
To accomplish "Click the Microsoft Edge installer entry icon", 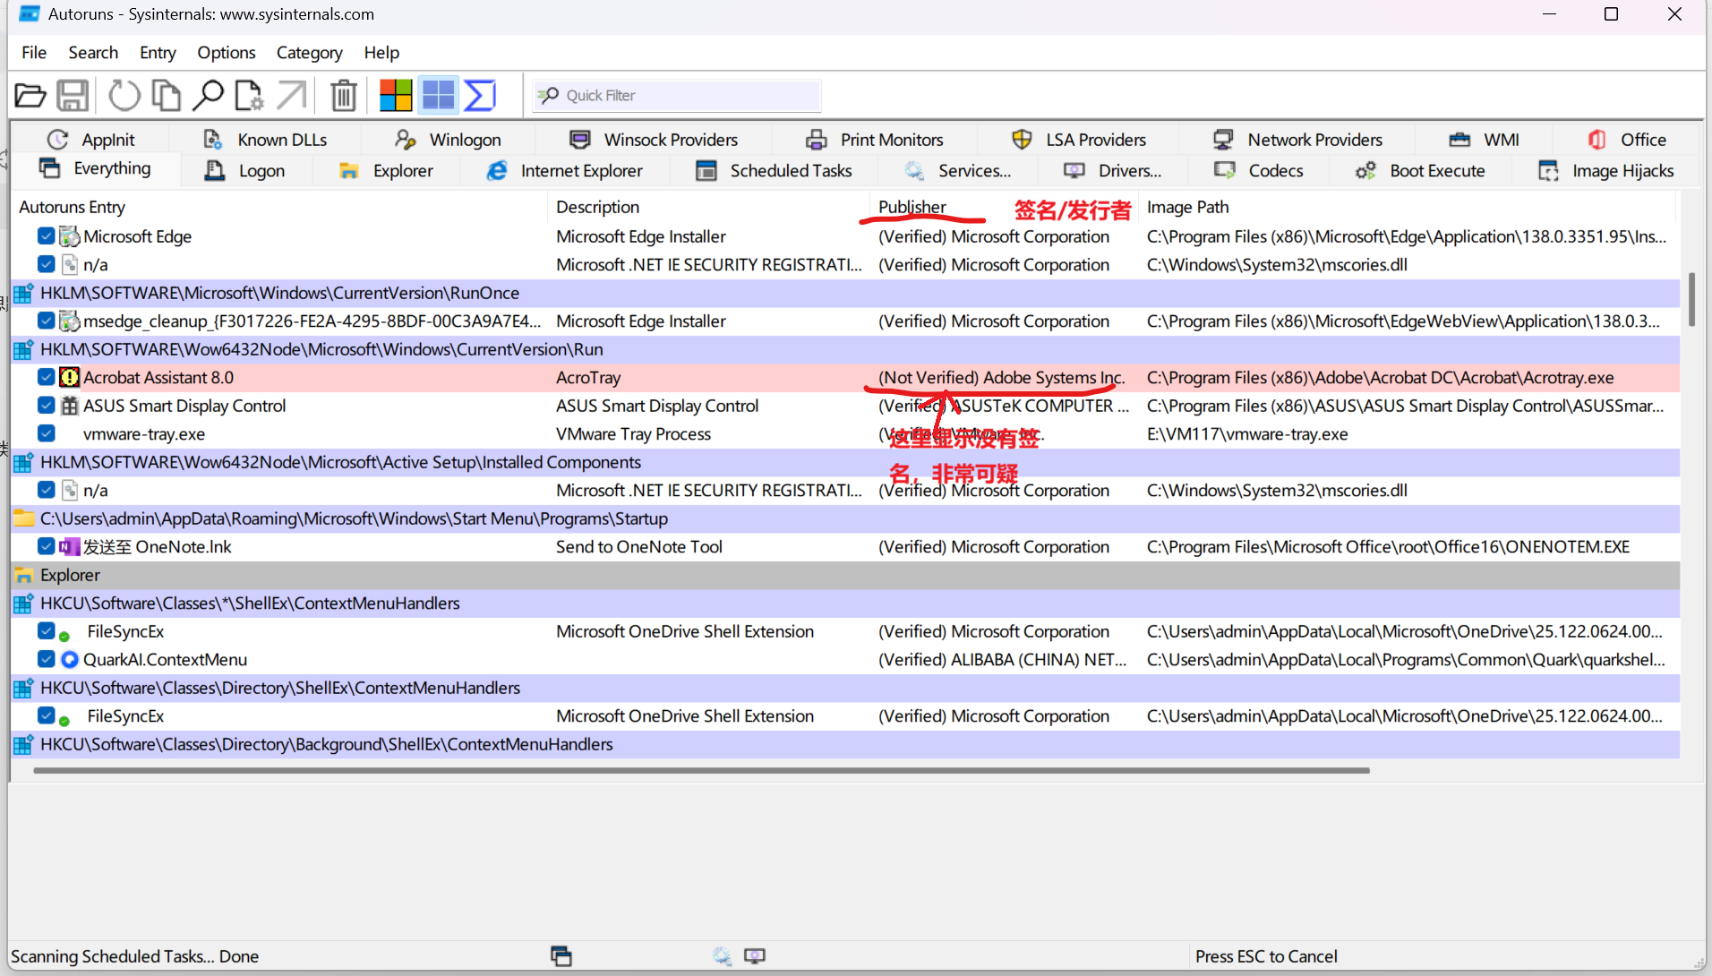I will click(69, 236).
